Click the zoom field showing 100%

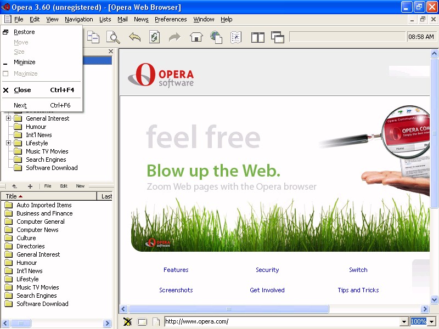419,322
